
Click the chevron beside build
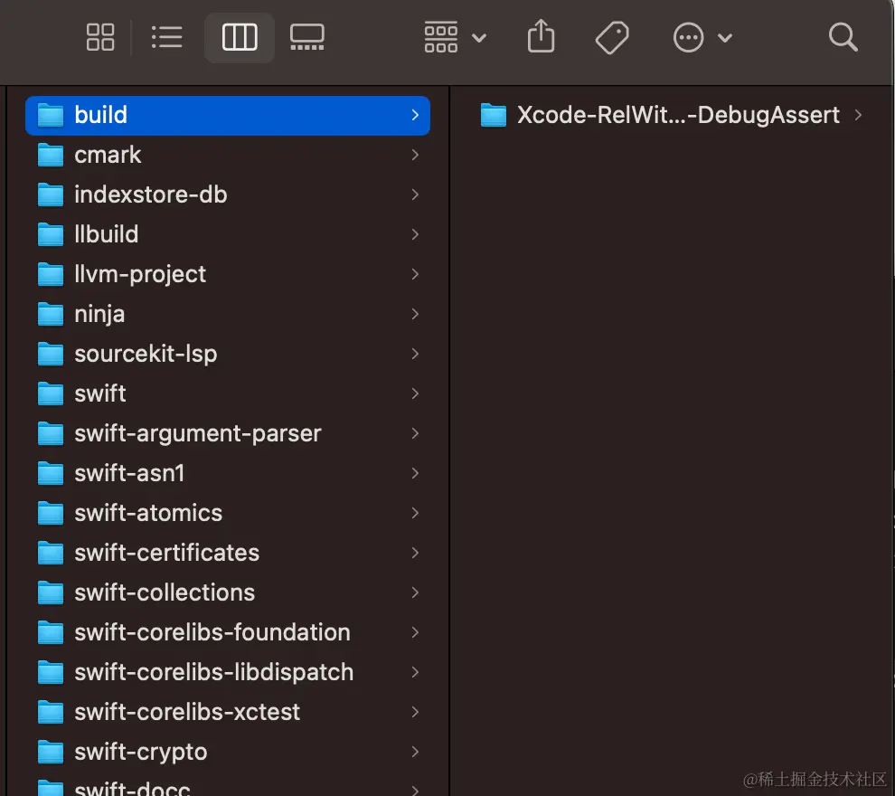415,116
